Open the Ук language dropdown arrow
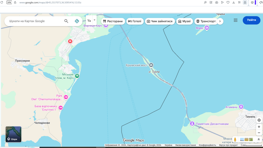 point(94,20)
